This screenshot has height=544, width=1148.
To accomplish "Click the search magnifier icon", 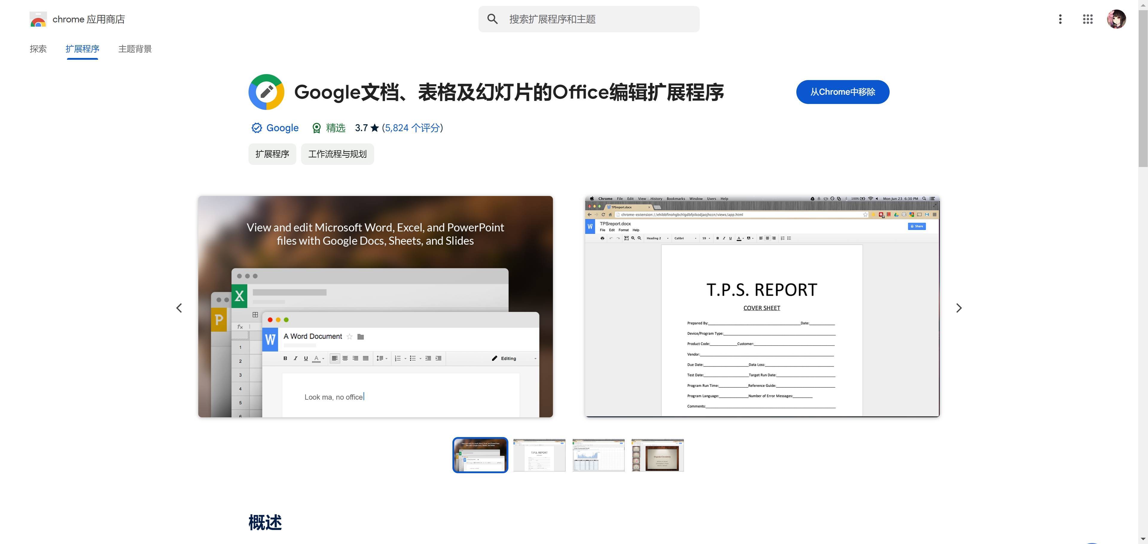I will click(492, 19).
